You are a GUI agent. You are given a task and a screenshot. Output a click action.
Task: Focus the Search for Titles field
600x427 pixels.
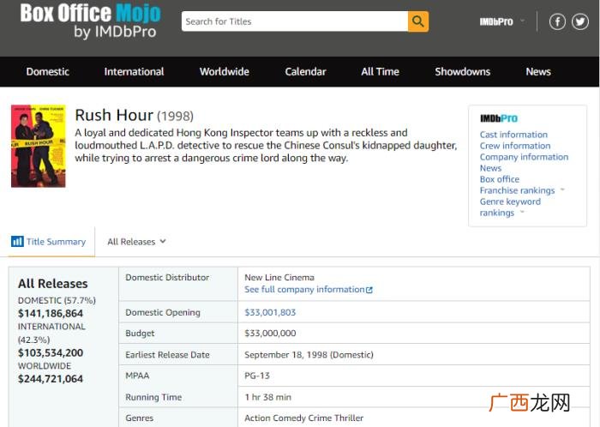point(295,21)
